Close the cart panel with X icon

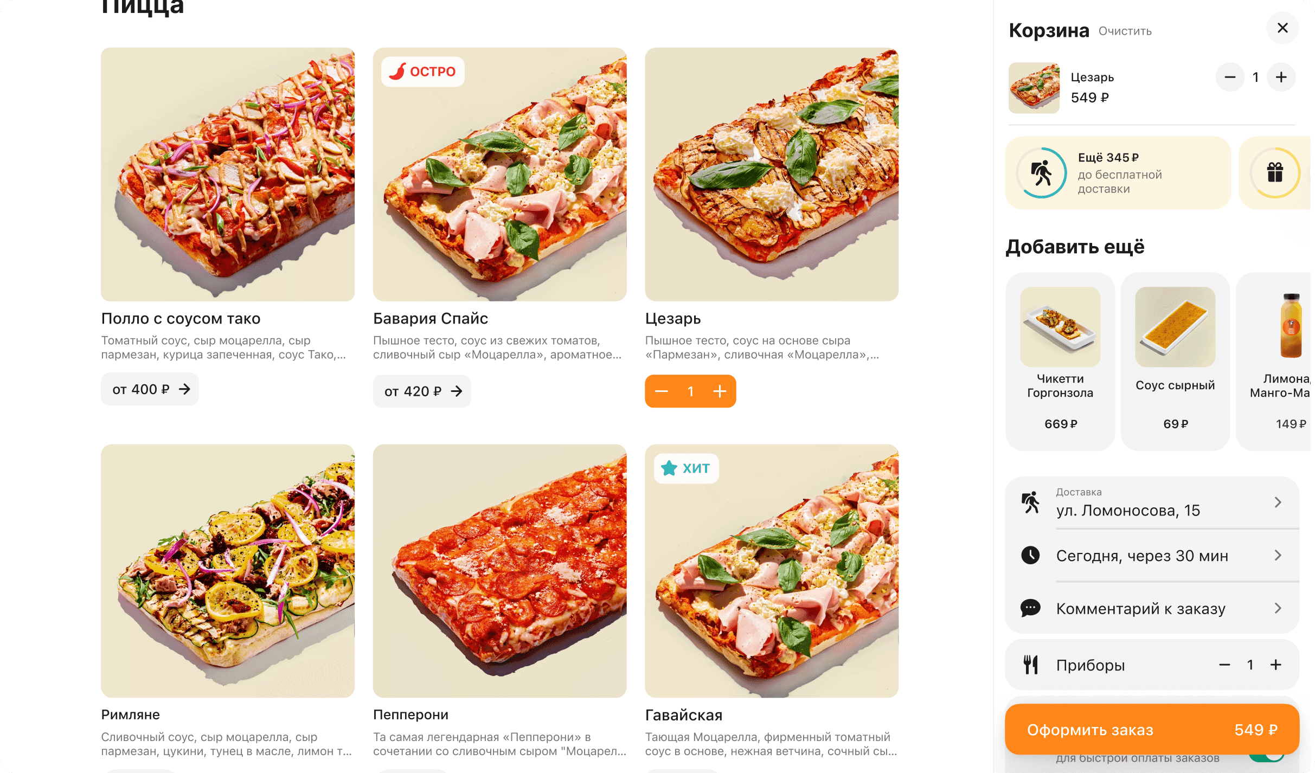pos(1282,28)
